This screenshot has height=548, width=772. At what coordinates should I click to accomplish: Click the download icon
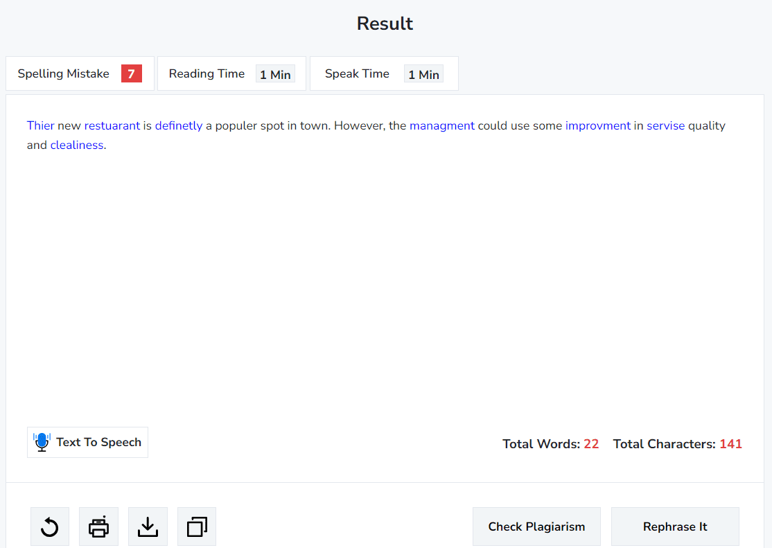(148, 527)
